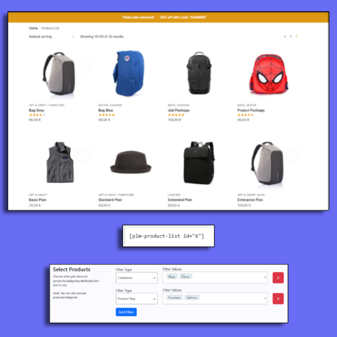Click the plm-product-list shortcode text field
The image size is (337, 337).
click(x=168, y=236)
